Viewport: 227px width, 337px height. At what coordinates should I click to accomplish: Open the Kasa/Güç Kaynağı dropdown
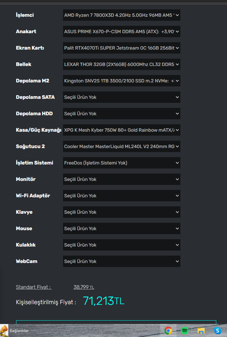tap(122, 130)
